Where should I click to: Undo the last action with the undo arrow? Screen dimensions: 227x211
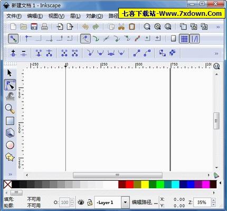point(86,27)
